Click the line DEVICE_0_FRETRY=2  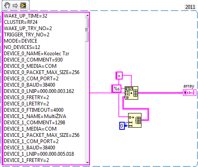[26, 98]
